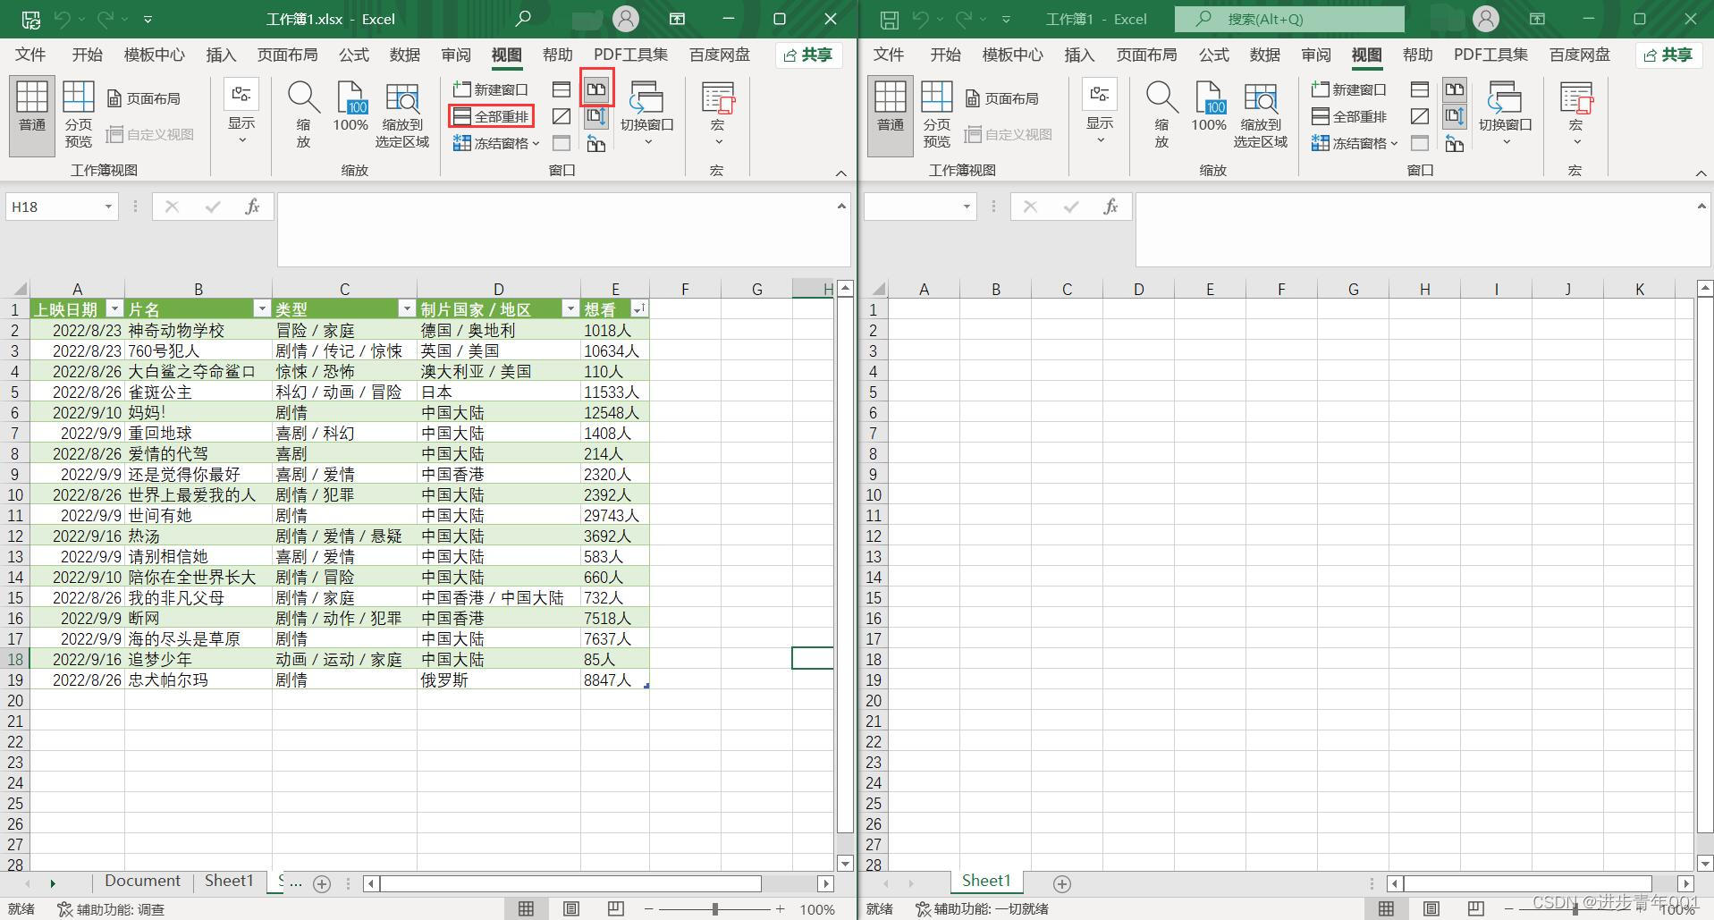This screenshot has height=920, width=1714.
Task: Expand formula bar in left window
Action: click(841, 206)
